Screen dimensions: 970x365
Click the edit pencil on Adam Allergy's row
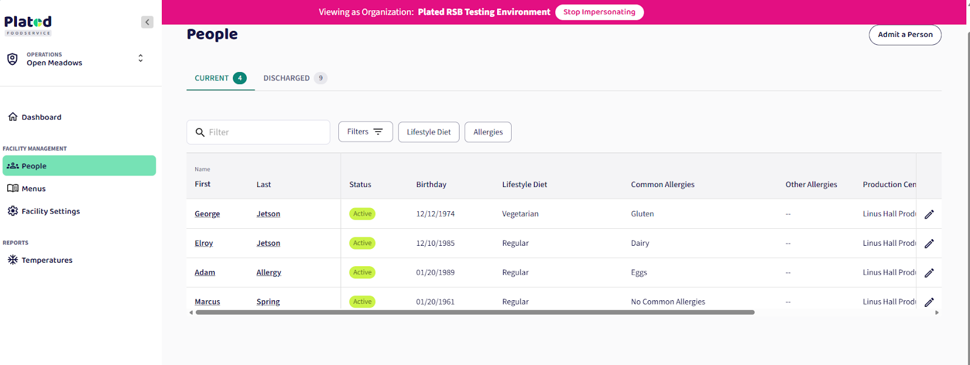click(929, 273)
